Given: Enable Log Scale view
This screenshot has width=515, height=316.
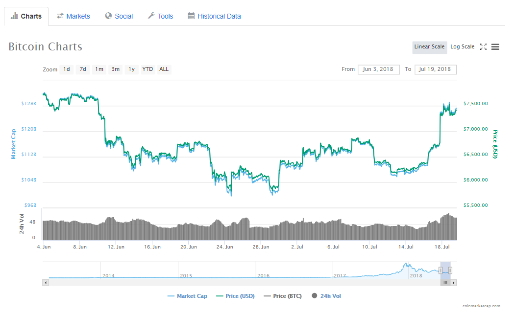Looking at the screenshot, I should click(462, 46).
